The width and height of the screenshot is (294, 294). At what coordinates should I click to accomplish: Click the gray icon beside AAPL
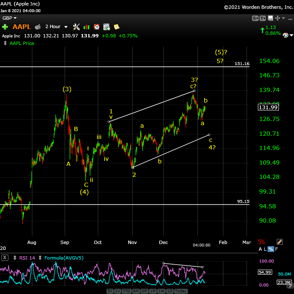point(38,27)
